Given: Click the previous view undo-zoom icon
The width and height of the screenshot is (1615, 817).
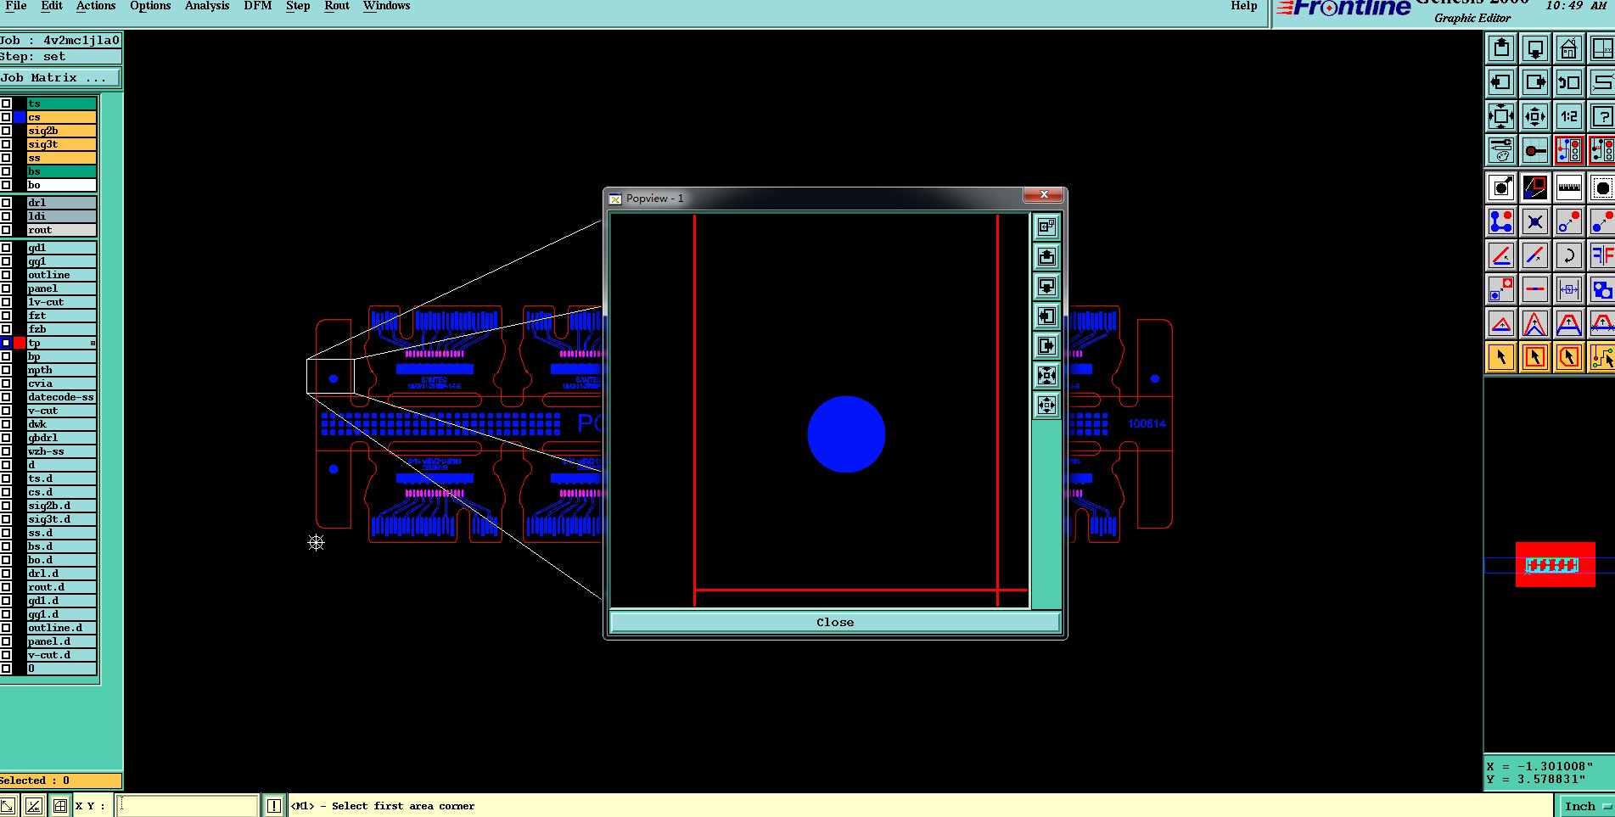Looking at the screenshot, I should click(1569, 82).
